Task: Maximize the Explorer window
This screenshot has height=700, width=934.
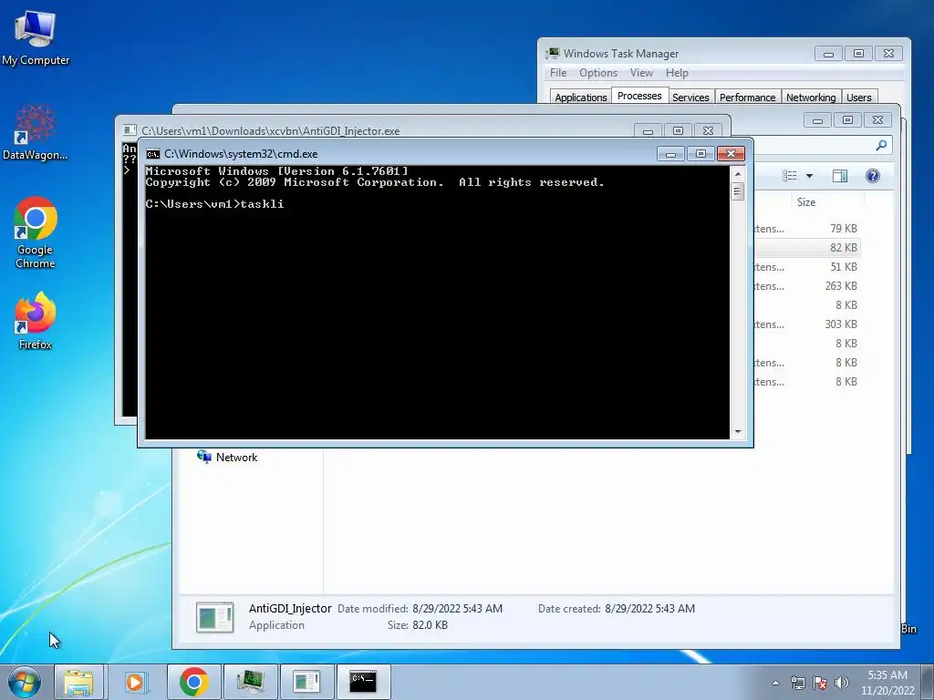Action: (x=847, y=119)
